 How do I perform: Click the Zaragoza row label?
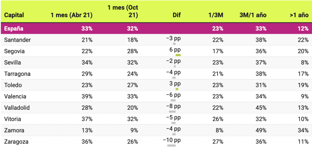pos(16,142)
